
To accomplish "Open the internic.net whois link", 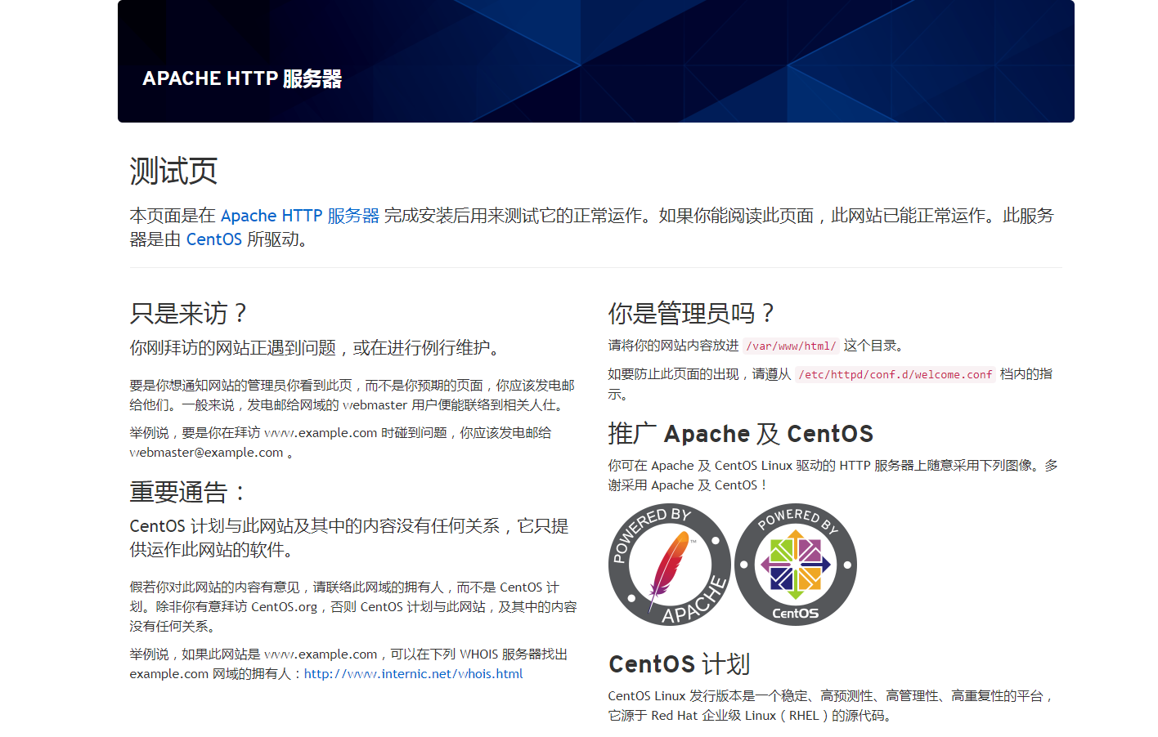I will coord(413,674).
